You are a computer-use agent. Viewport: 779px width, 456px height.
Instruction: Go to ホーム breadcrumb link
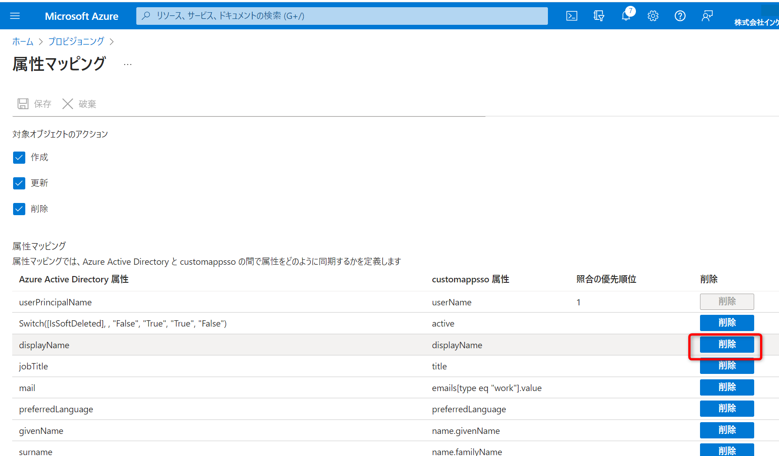pos(23,41)
